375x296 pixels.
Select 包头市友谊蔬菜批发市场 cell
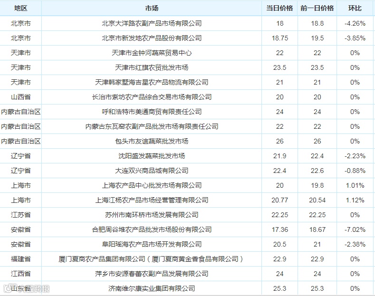coord(152,141)
